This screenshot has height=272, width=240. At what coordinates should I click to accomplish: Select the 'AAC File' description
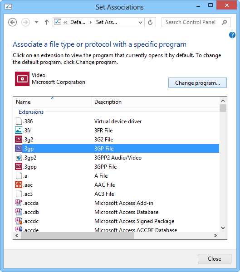(x=104, y=185)
